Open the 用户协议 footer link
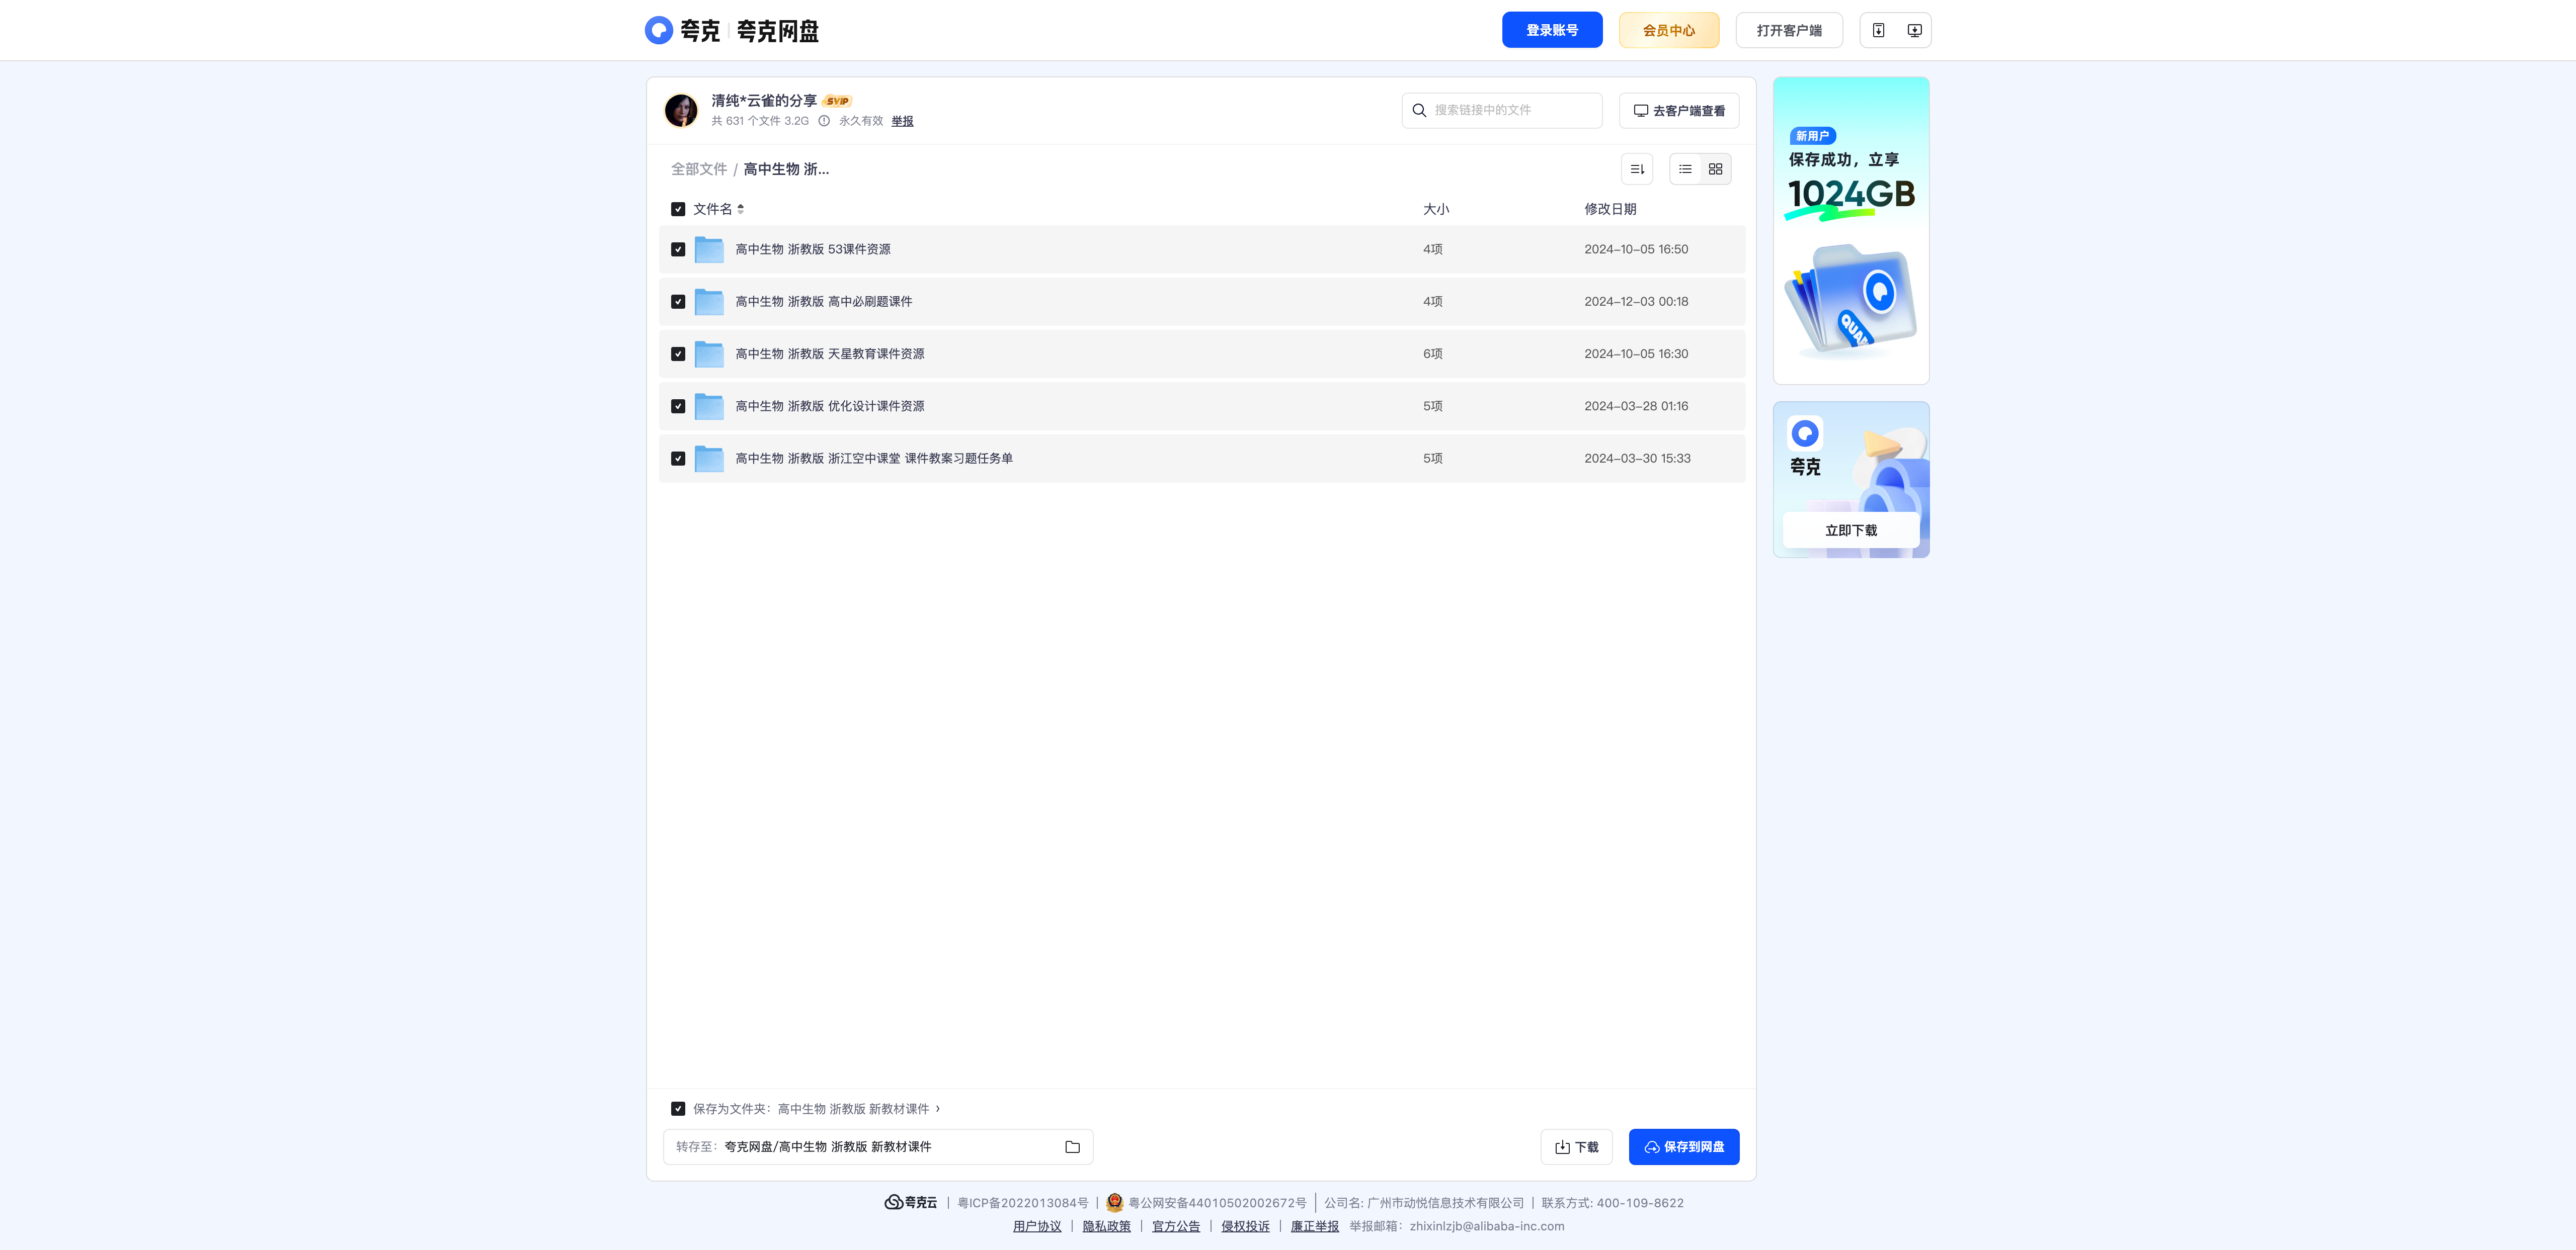 pos(1037,1226)
